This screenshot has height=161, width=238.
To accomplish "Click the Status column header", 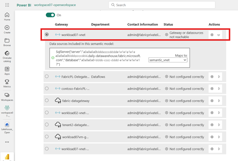I will (x=168, y=25).
